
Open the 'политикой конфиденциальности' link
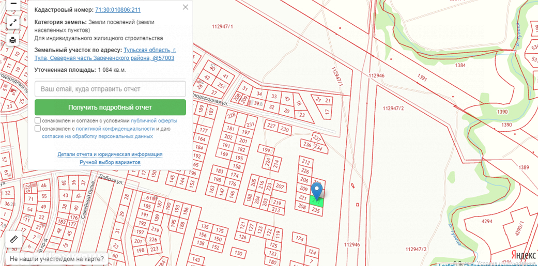(x=115, y=129)
